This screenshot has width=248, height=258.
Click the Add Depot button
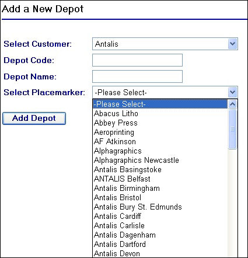(34, 118)
